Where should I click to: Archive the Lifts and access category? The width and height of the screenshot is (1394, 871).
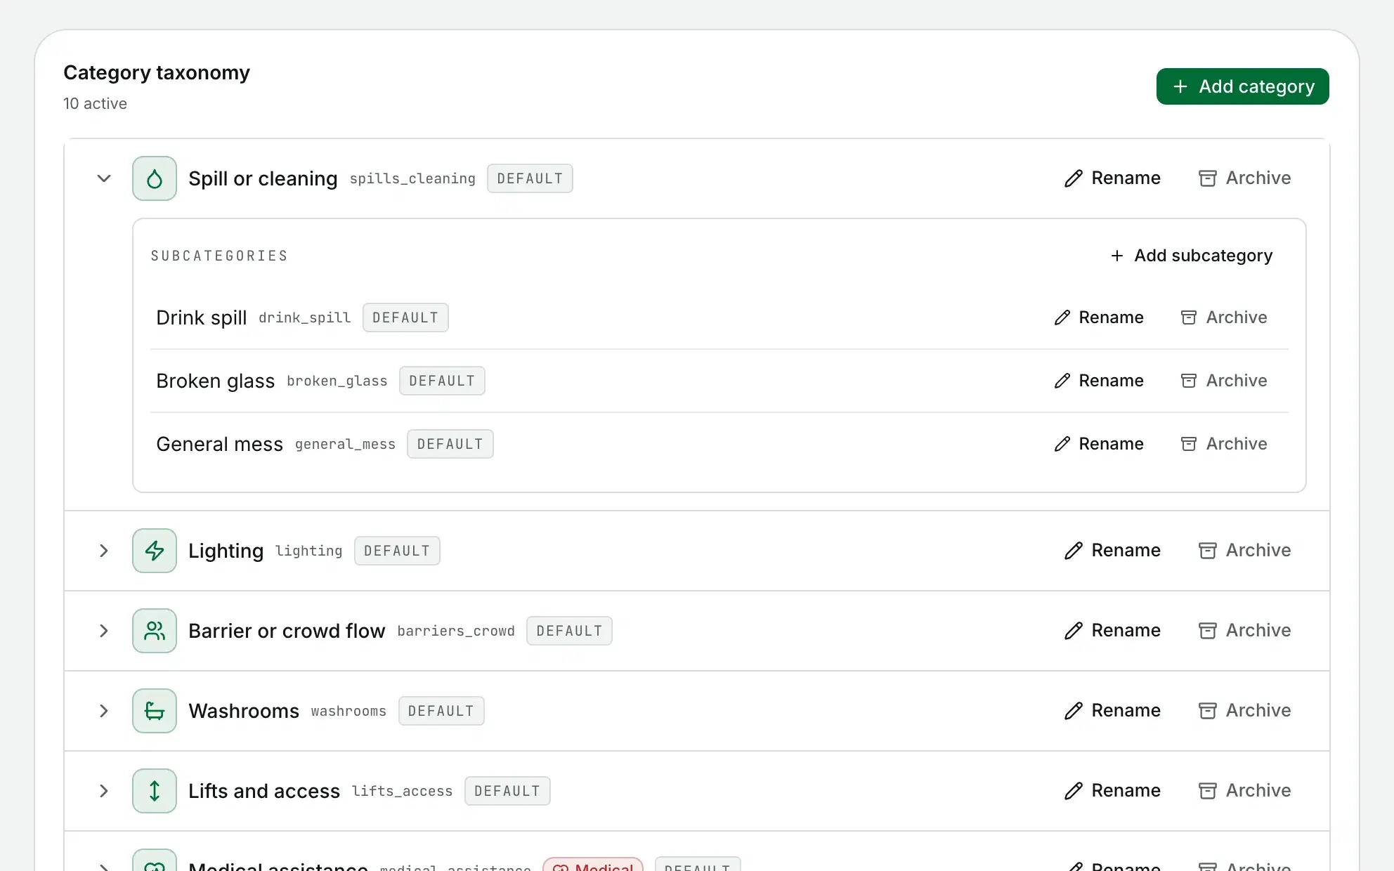(1244, 791)
